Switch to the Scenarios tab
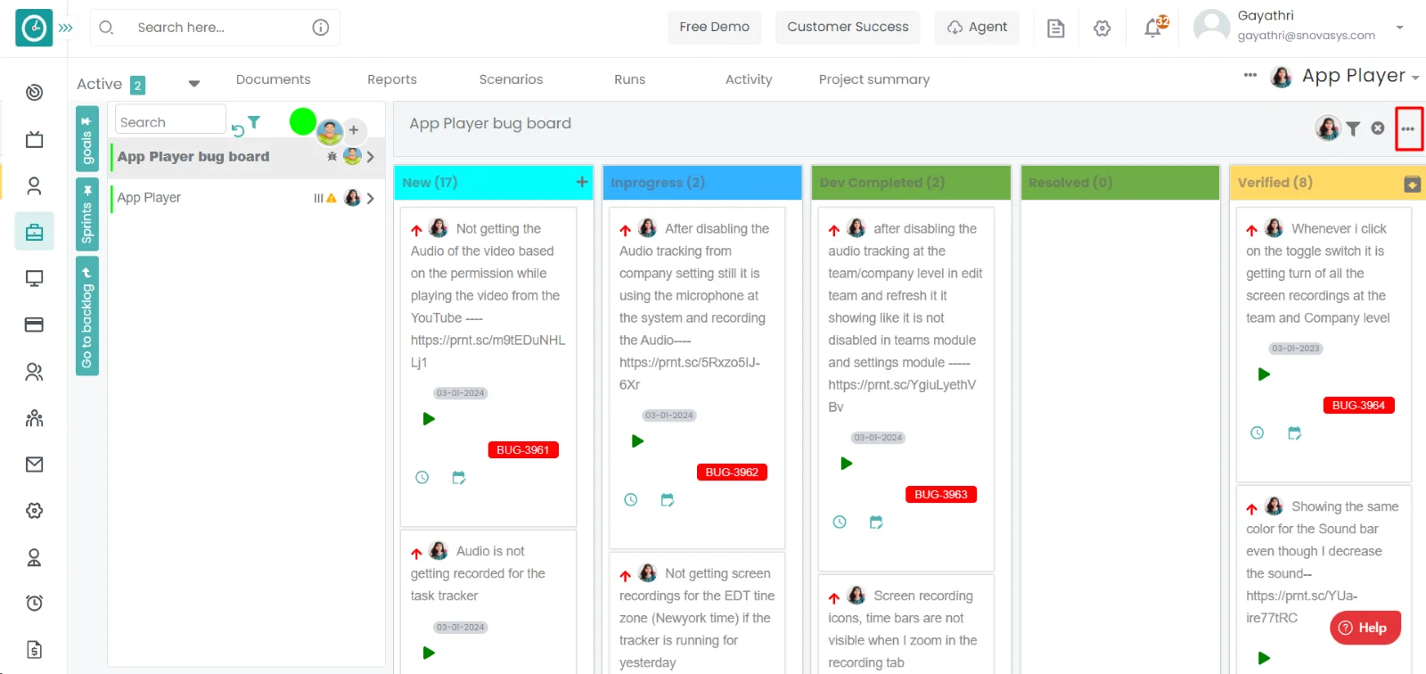 [x=511, y=79]
